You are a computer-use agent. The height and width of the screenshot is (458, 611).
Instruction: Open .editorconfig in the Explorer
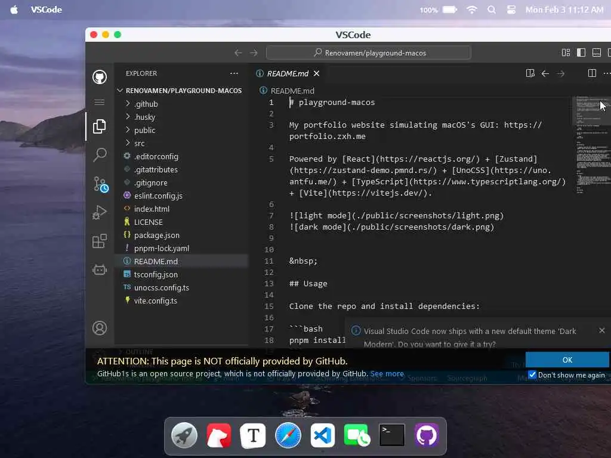[181, 156]
